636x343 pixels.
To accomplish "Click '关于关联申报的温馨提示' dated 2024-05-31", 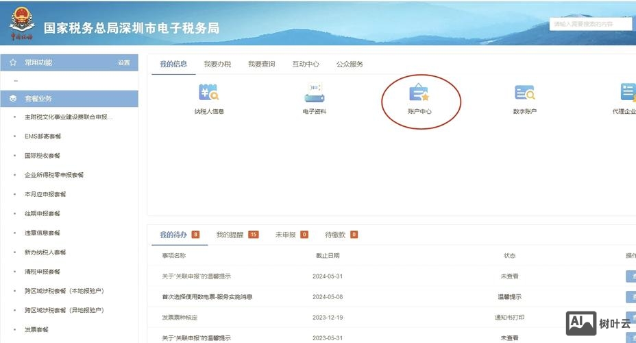I will coord(196,276).
